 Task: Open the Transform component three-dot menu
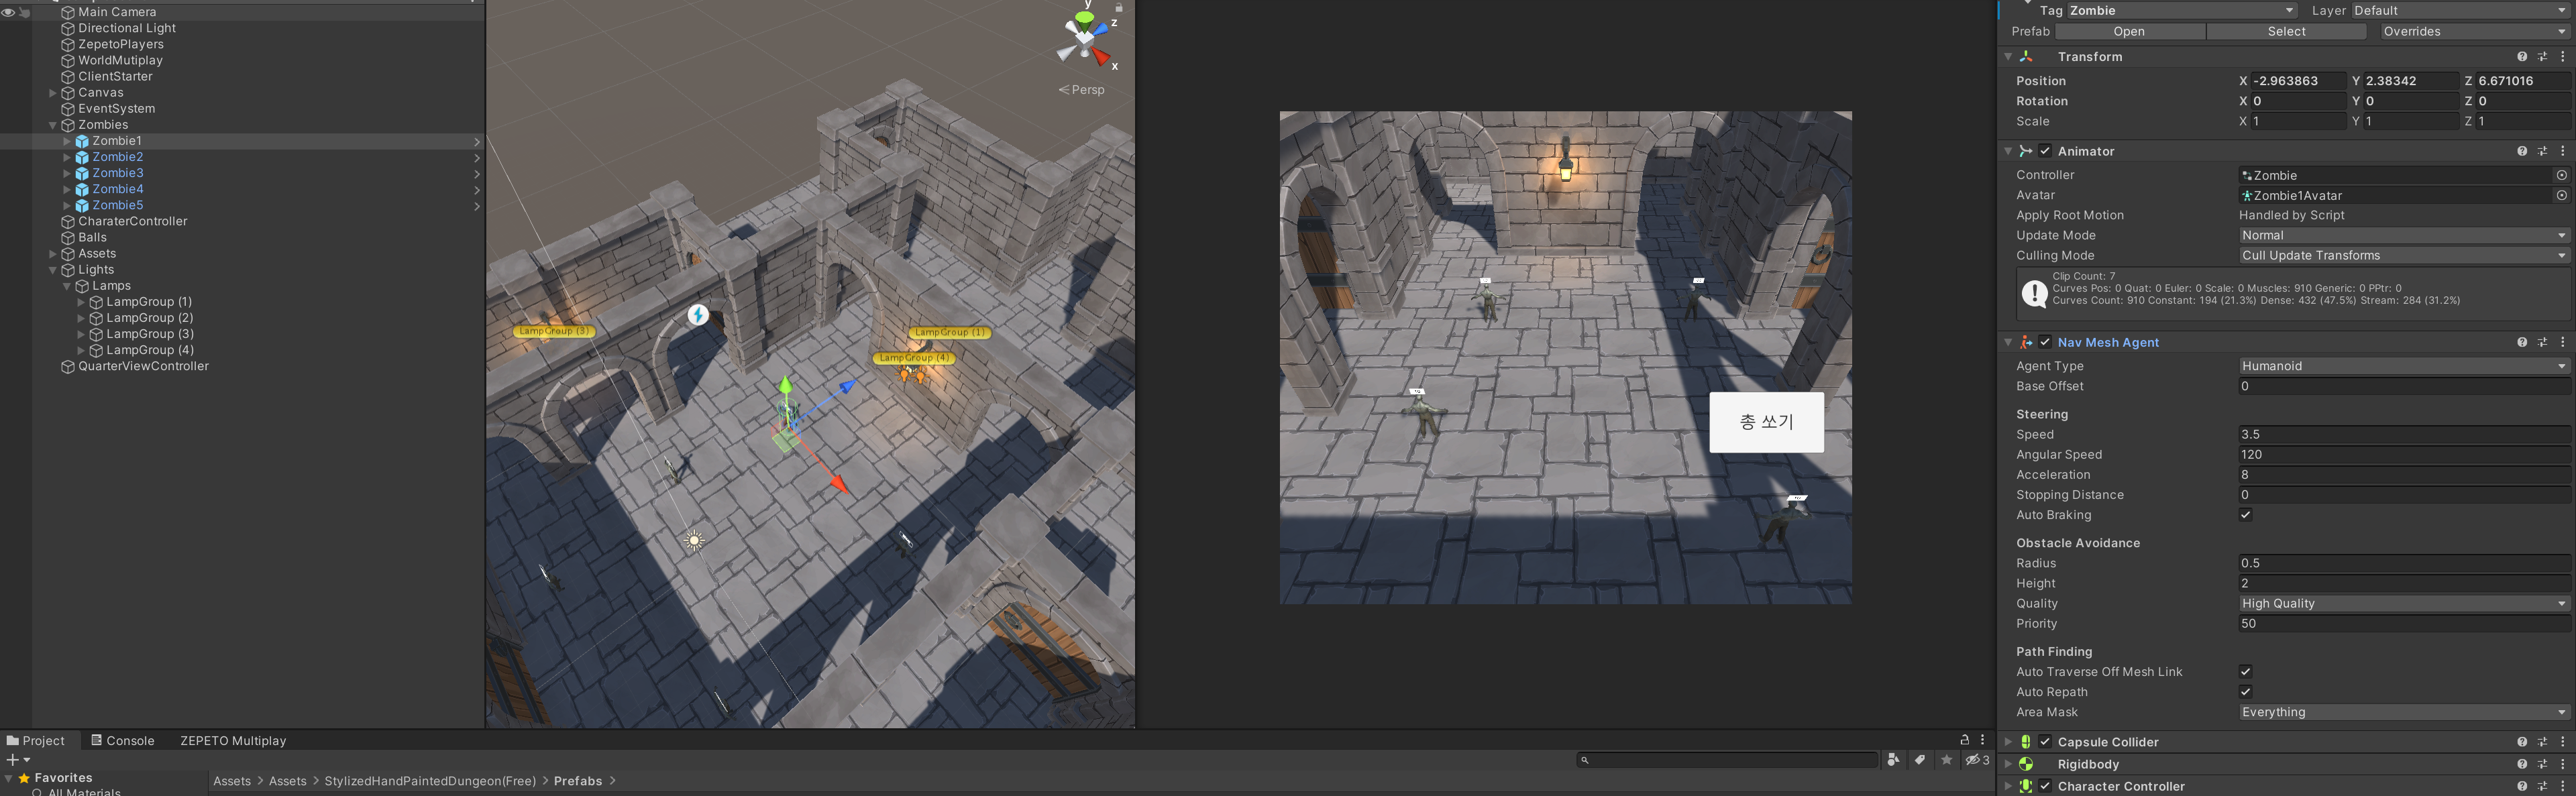pyautogui.click(x=2562, y=57)
